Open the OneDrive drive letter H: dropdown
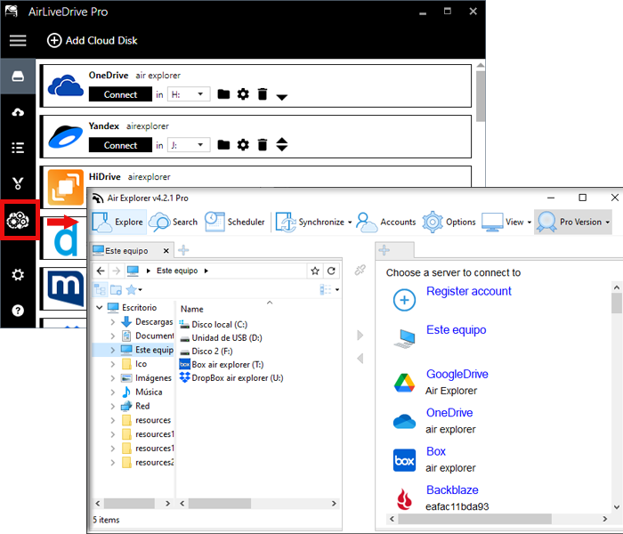 point(189,94)
